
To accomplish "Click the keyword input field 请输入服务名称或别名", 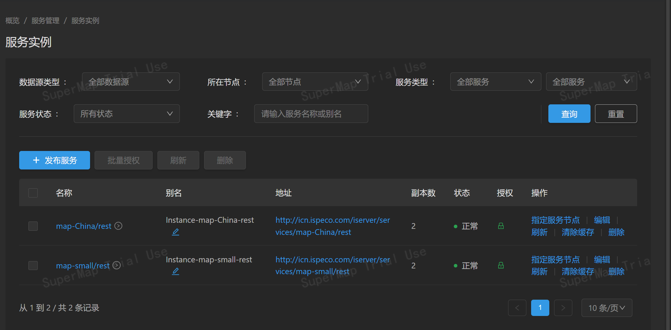I will [x=311, y=114].
